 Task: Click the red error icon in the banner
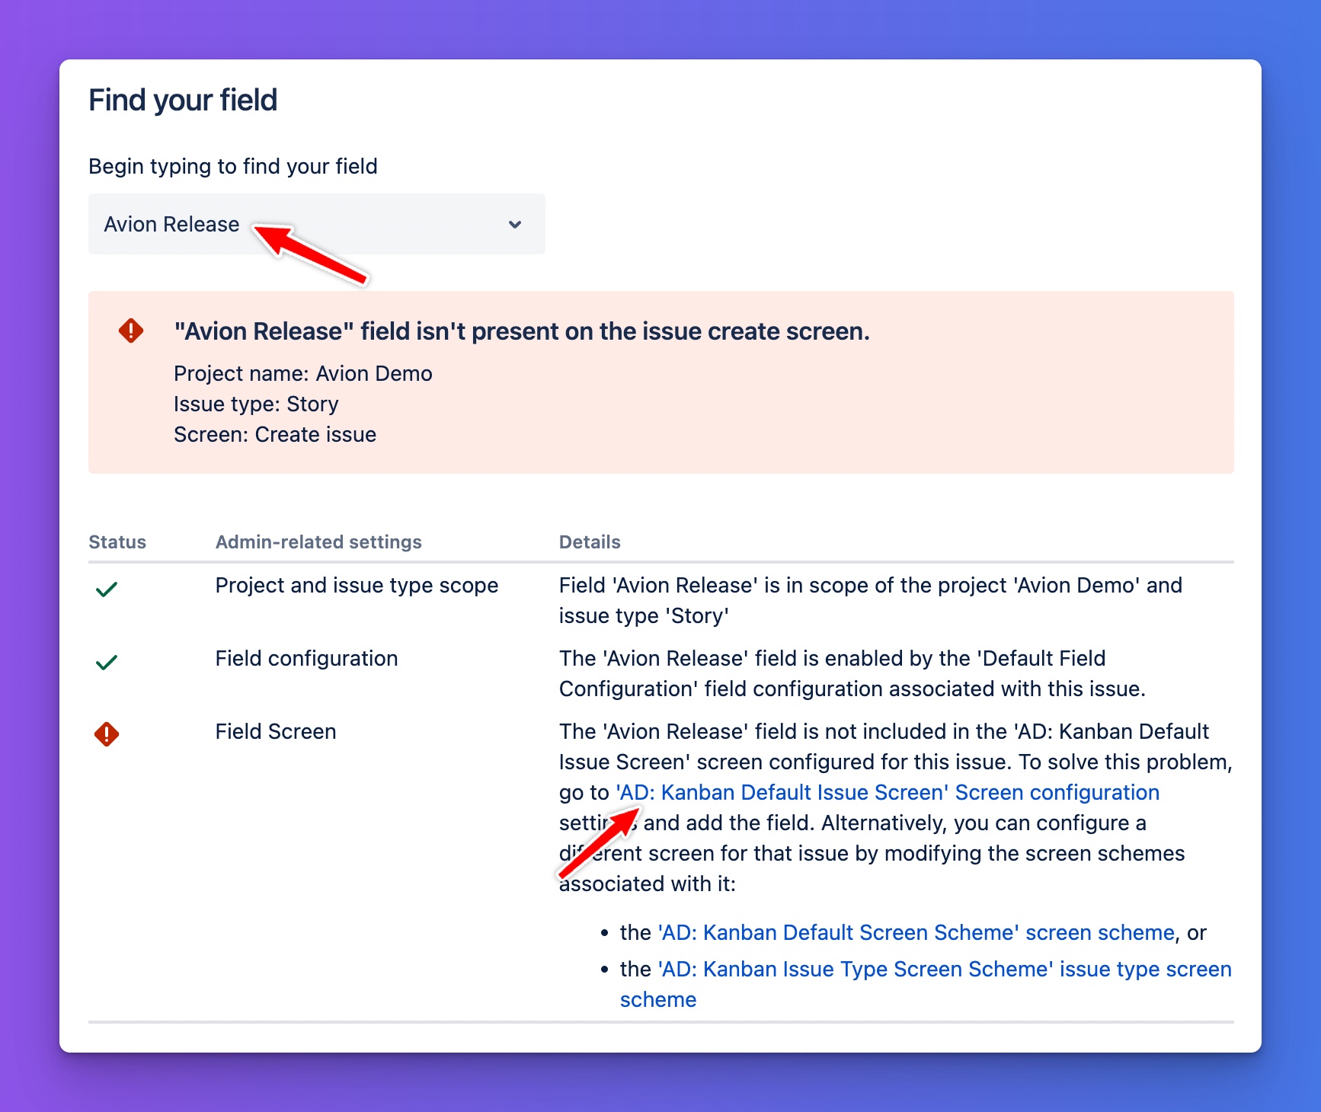point(131,331)
